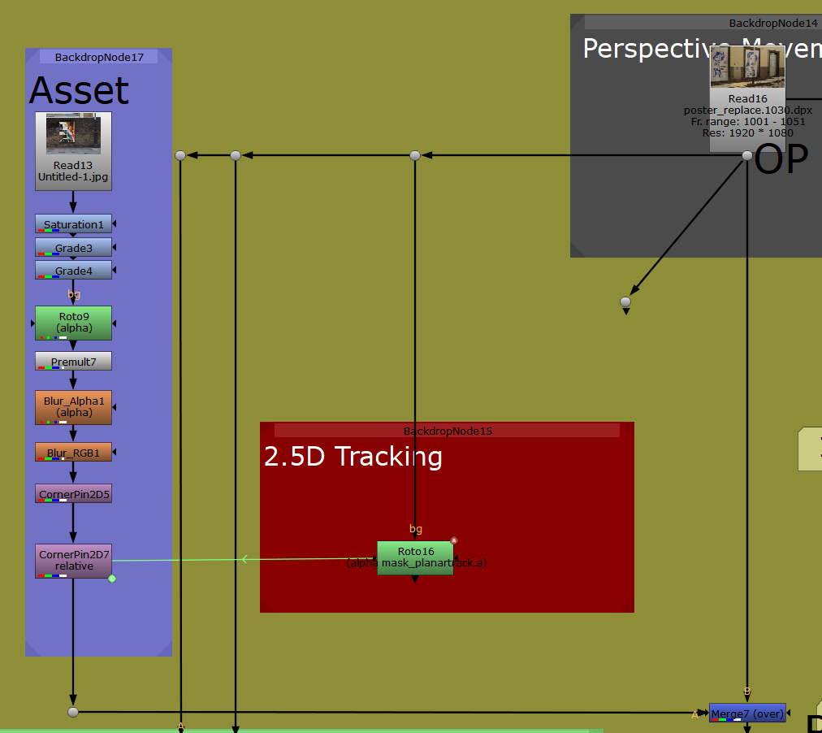The height and width of the screenshot is (733, 822).
Task: Select the CornerPin2D7 relative node
Action: click(73, 561)
